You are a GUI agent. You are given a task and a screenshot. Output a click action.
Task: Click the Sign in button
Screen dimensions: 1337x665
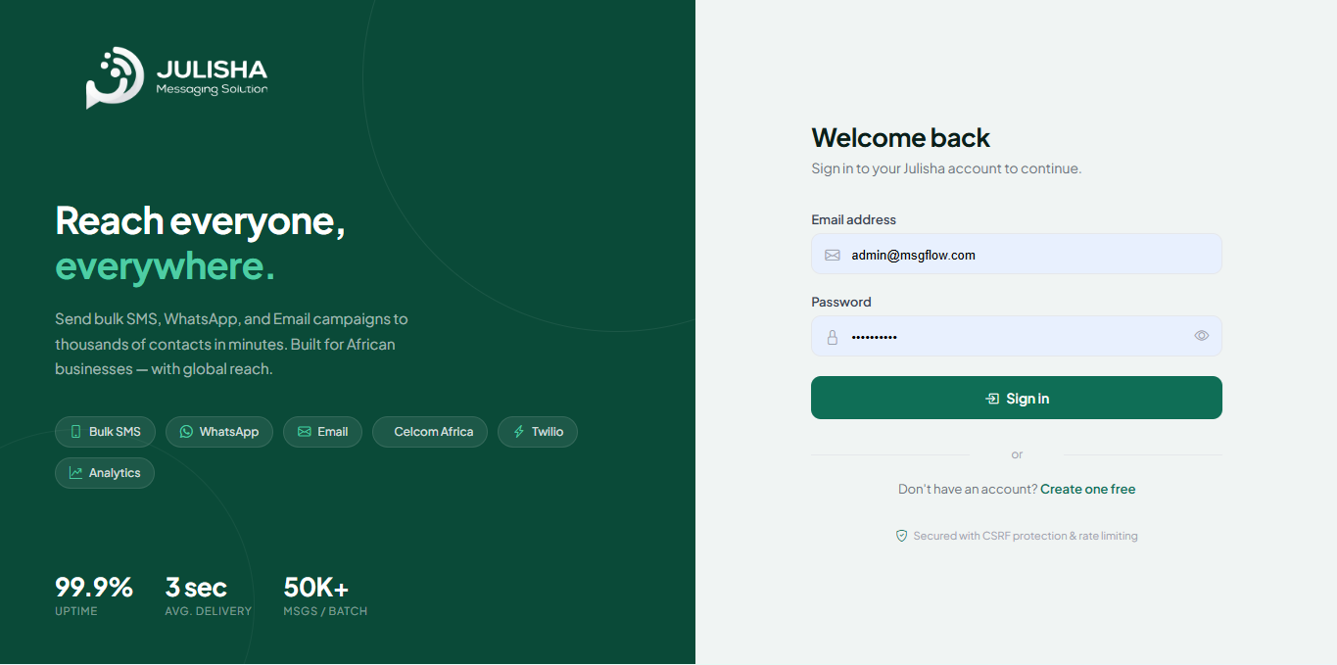[1017, 398]
